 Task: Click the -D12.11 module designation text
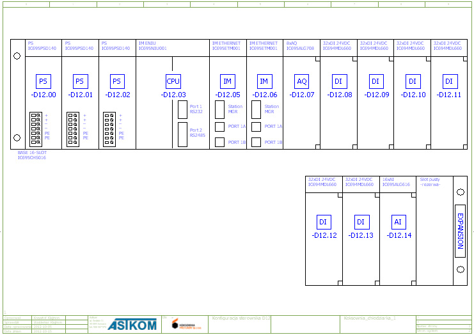tap(448, 95)
